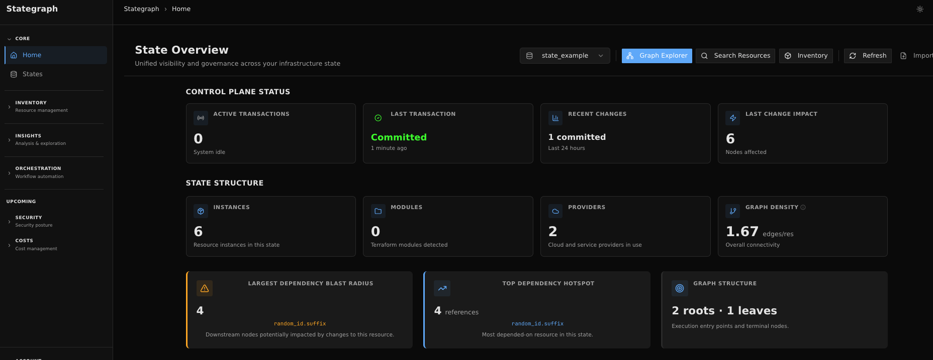933x360 pixels.
Task: Click the Modules folder icon
Action: coord(378,211)
